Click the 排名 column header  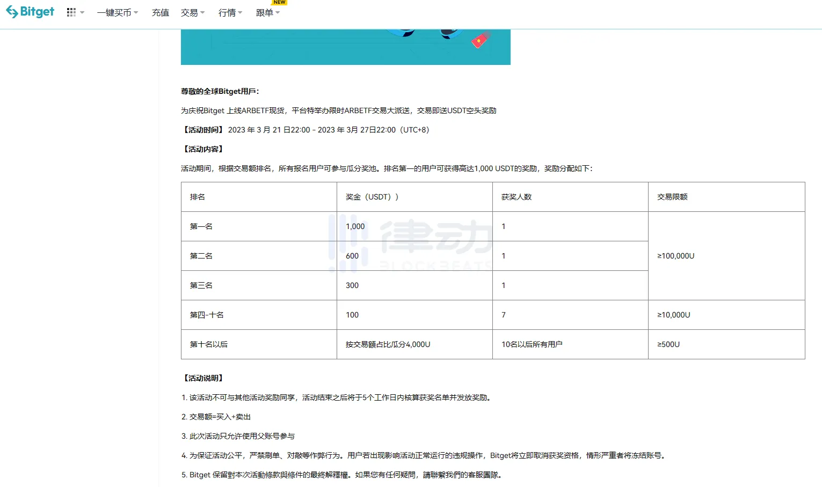coord(198,197)
